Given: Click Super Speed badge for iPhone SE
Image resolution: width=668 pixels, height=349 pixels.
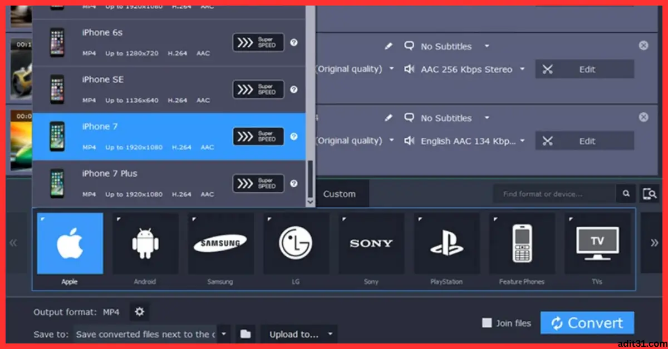Looking at the screenshot, I should pyautogui.click(x=258, y=89).
